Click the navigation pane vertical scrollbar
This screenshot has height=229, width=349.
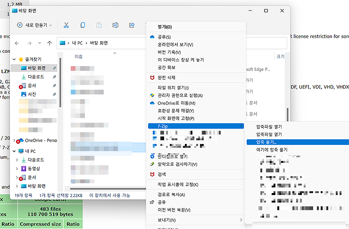60,83
